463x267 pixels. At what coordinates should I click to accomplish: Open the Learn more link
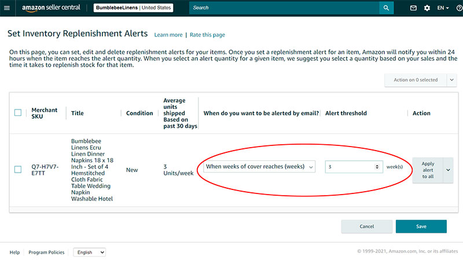(168, 35)
